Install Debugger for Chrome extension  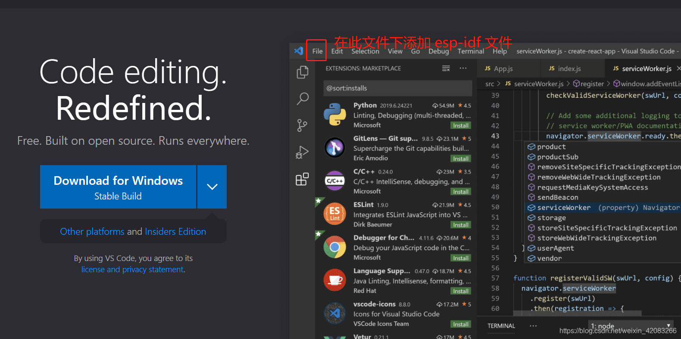pos(461,258)
